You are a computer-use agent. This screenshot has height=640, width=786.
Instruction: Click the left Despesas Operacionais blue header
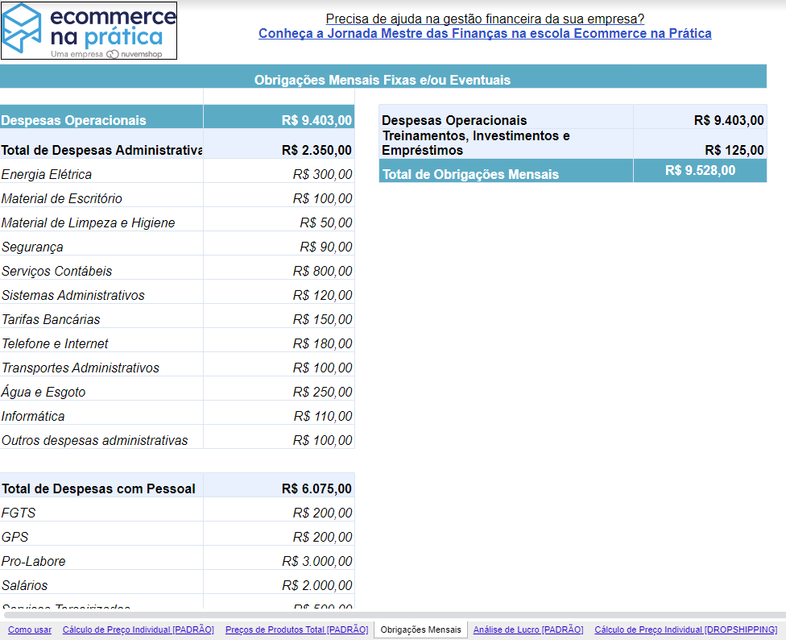pyautogui.click(x=101, y=117)
